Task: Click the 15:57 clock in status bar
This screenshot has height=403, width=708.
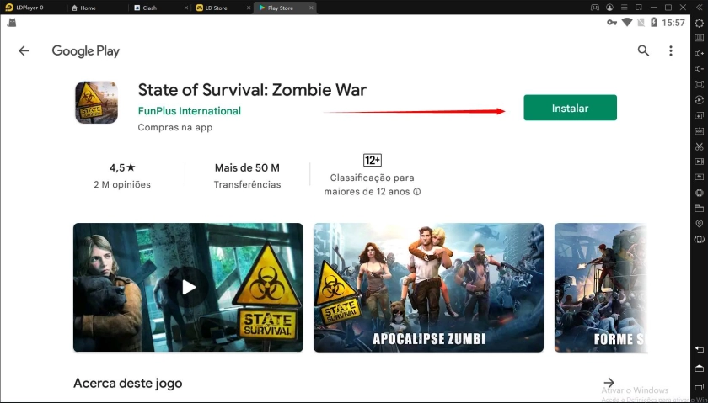Action: (x=673, y=23)
